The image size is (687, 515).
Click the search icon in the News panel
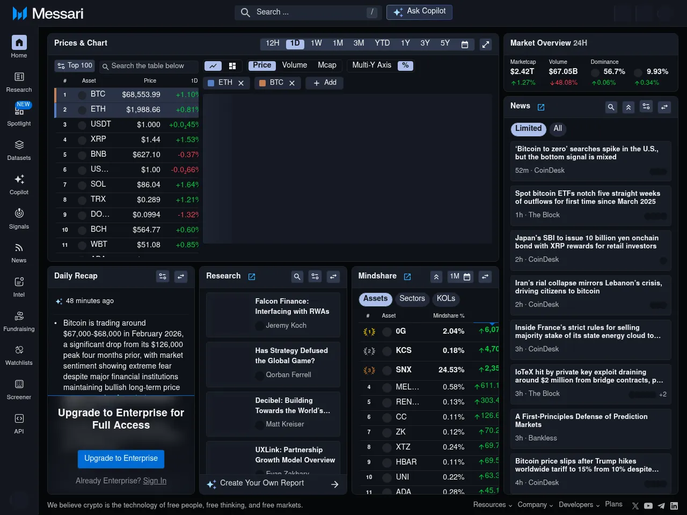click(x=611, y=107)
